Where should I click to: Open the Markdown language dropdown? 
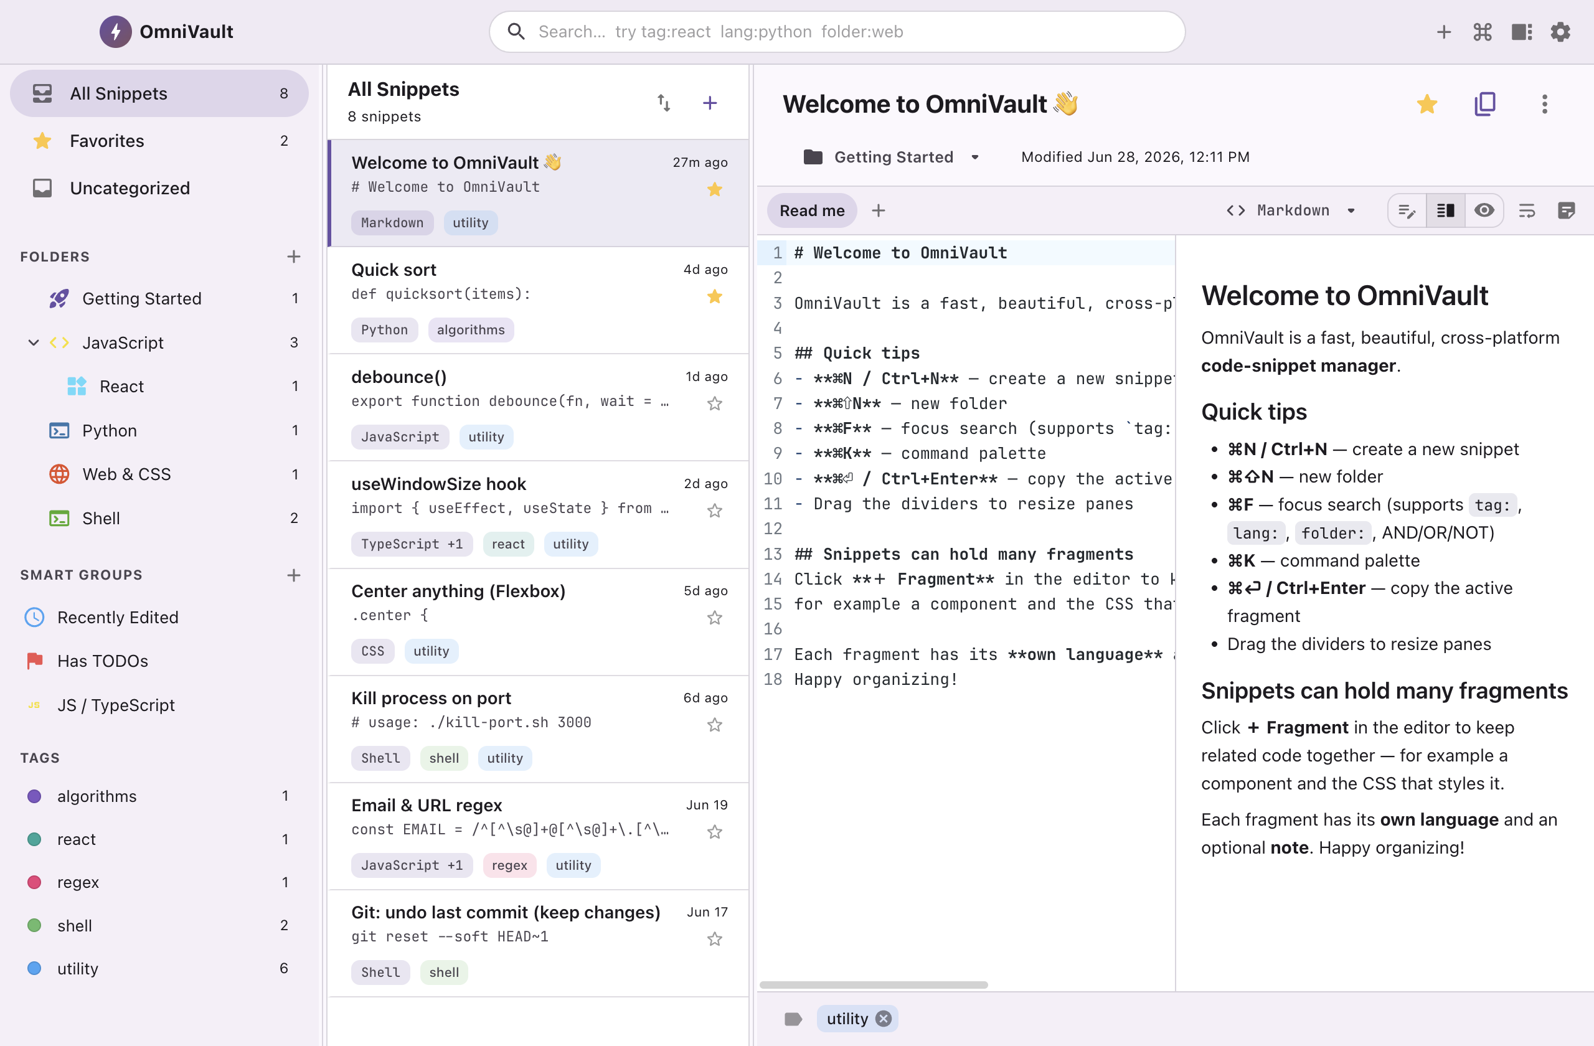(x=1291, y=210)
